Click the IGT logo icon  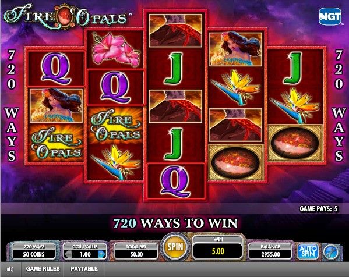[x=330, y=16]
